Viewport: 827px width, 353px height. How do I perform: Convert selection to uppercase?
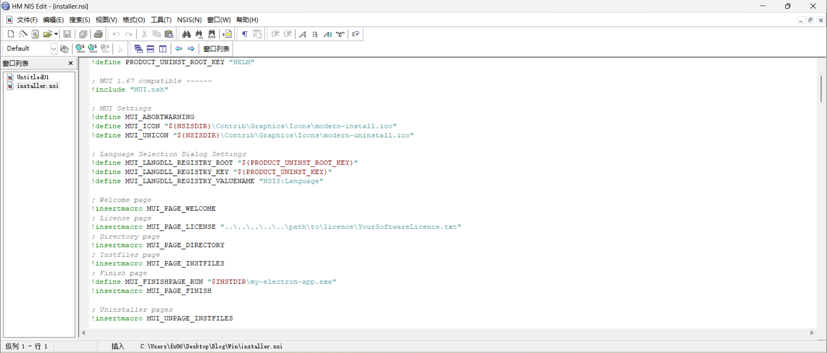coord(303,34)
